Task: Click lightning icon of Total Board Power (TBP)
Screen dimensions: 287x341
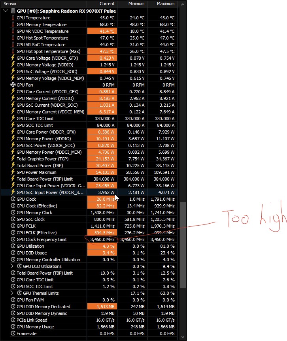Action: click(x=13, y=166)
